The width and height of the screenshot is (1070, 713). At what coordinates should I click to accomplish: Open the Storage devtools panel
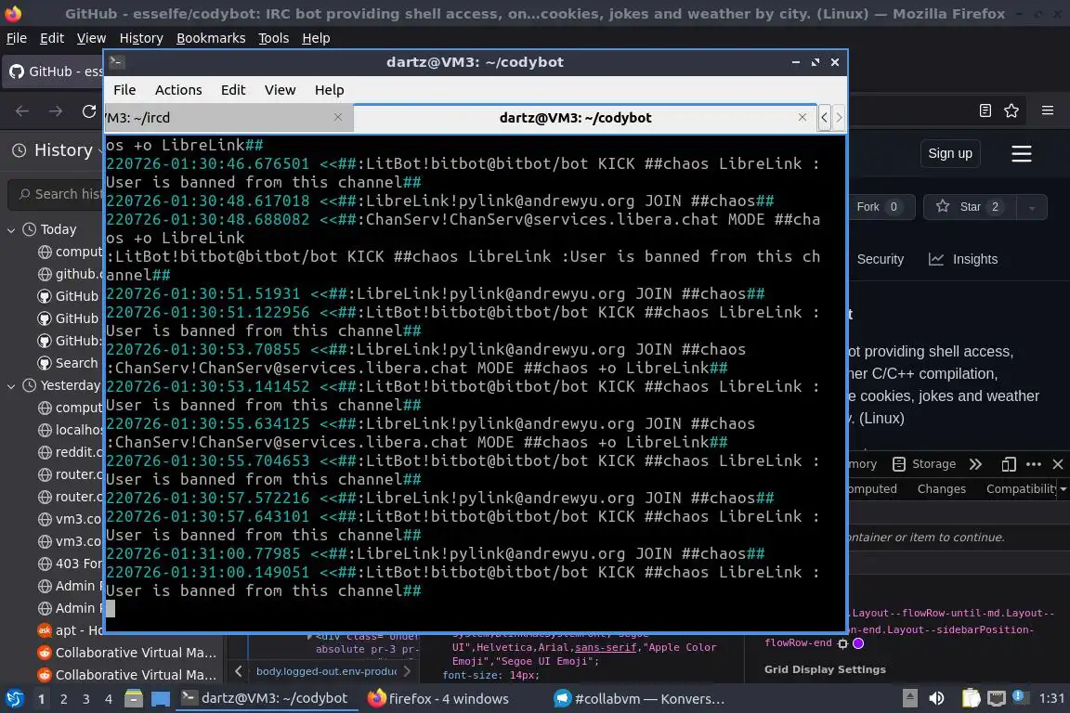coord(924,464)
